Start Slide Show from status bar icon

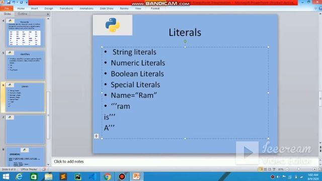click(x=274, y=169)
